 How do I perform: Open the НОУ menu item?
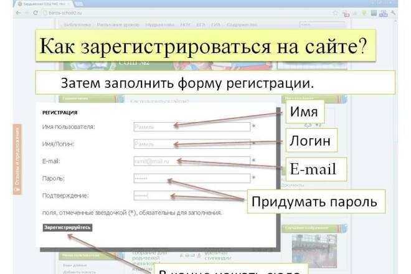pos(185,25)
